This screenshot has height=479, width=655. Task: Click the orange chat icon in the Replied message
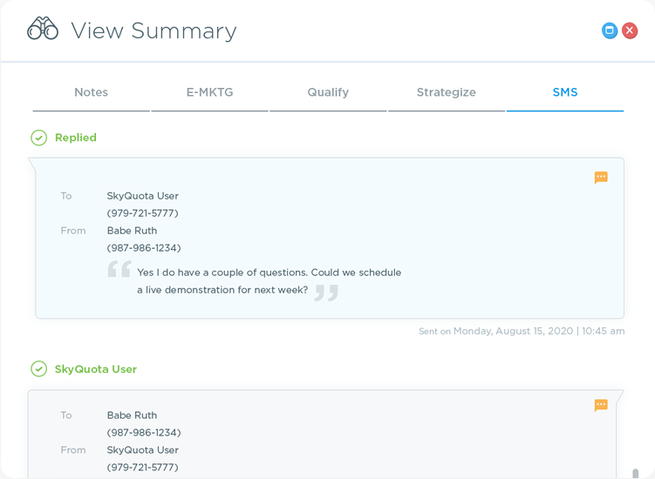click(x=601, y=178)
